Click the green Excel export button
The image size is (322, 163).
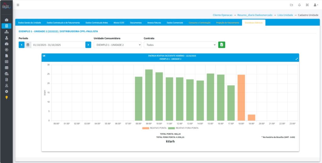pyautogui.click(x=222, y=45)
